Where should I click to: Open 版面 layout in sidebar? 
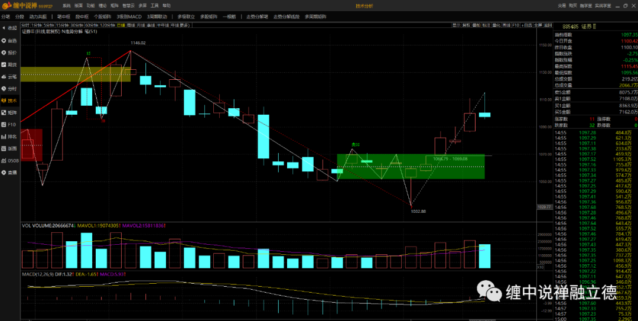pyautogui.click(x=9, y=148)
